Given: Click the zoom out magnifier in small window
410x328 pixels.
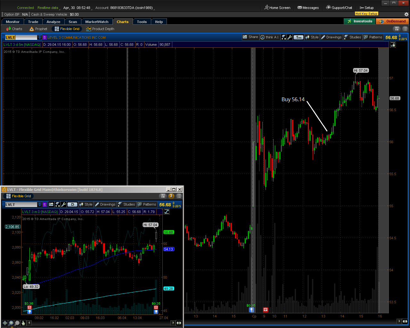Looking at the screenshot, I should point(17,323).
